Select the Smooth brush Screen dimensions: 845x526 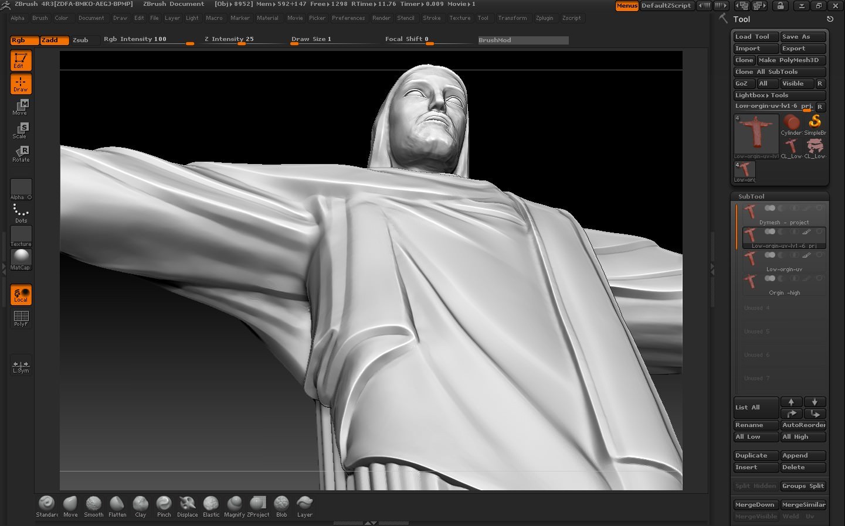94,507
